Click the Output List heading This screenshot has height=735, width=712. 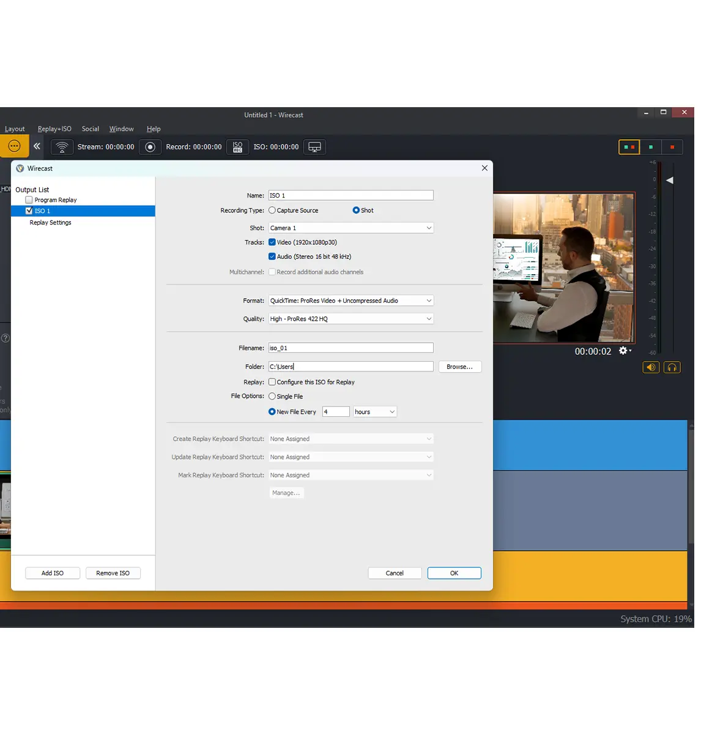(x=32, y=190)
